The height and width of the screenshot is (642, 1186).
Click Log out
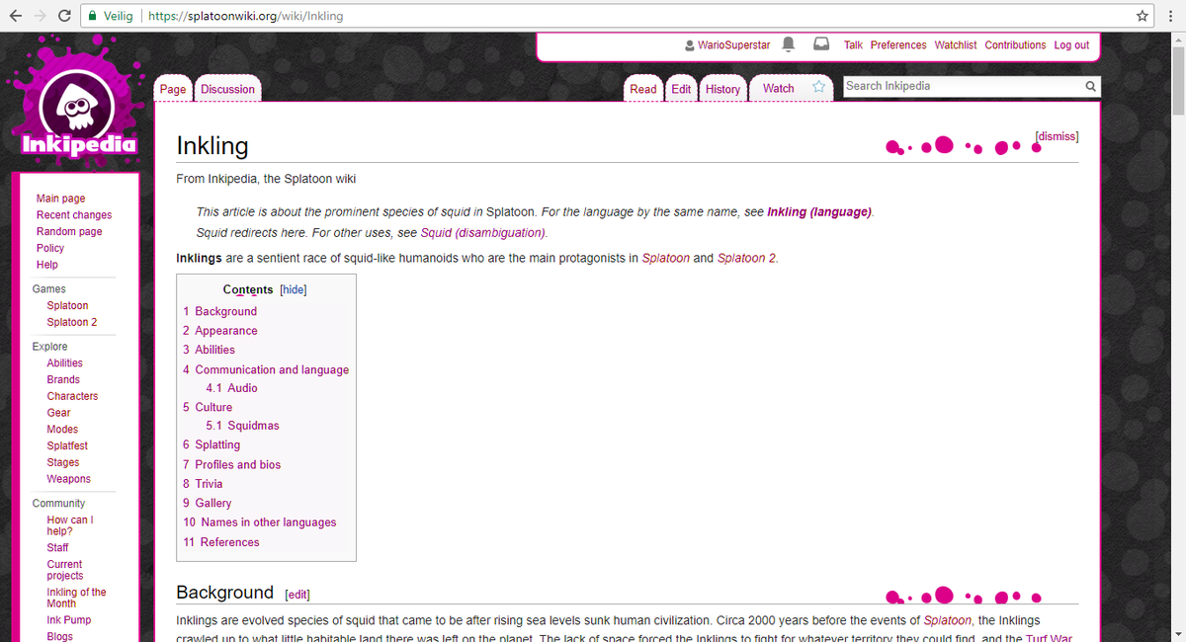1071,44
